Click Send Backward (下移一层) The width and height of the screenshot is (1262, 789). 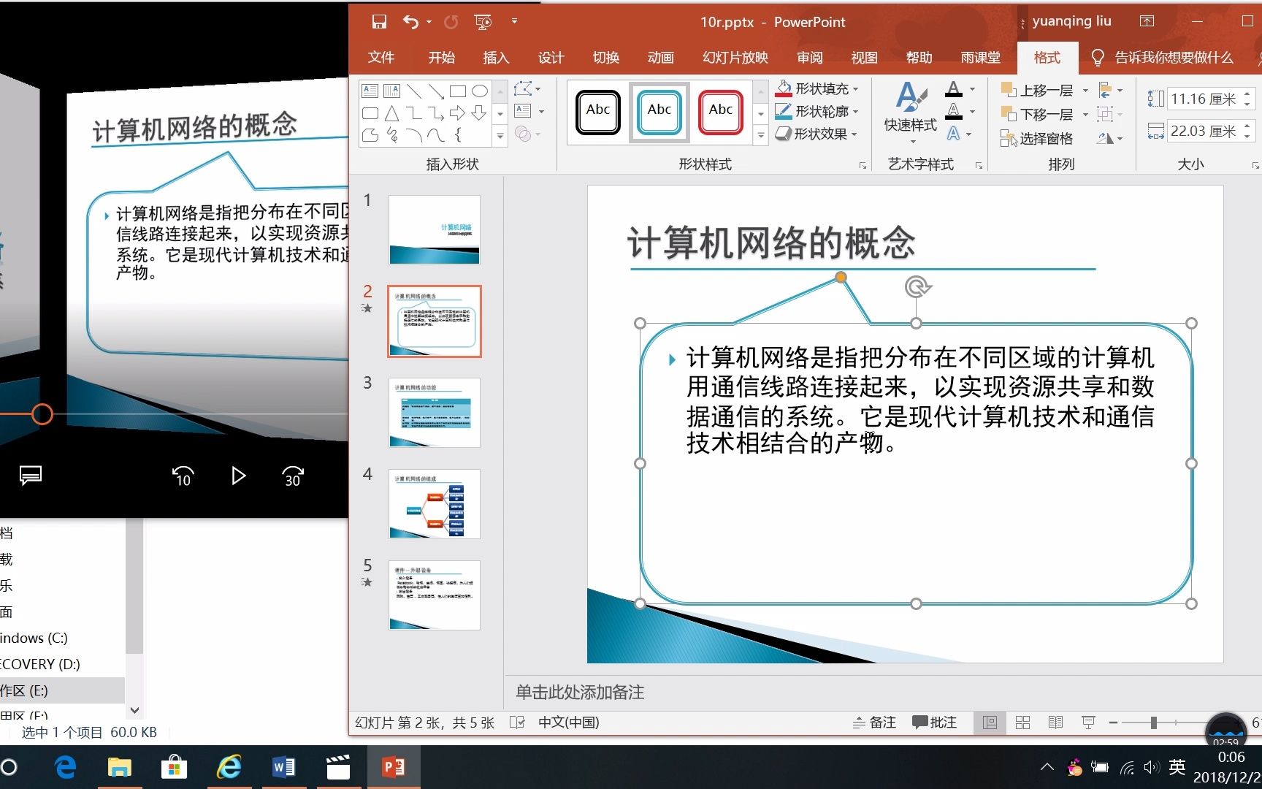[1043, 114]
